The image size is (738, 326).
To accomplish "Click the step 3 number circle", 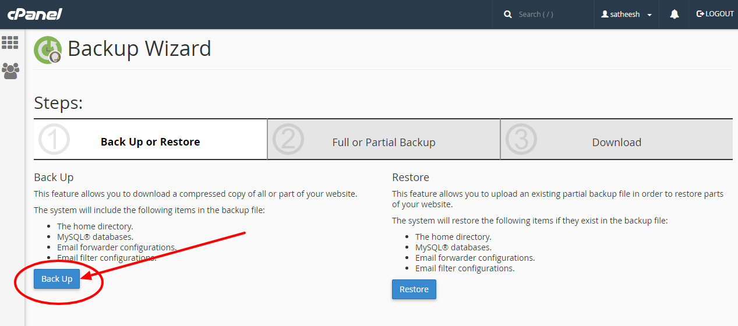I will pos(521,139).
